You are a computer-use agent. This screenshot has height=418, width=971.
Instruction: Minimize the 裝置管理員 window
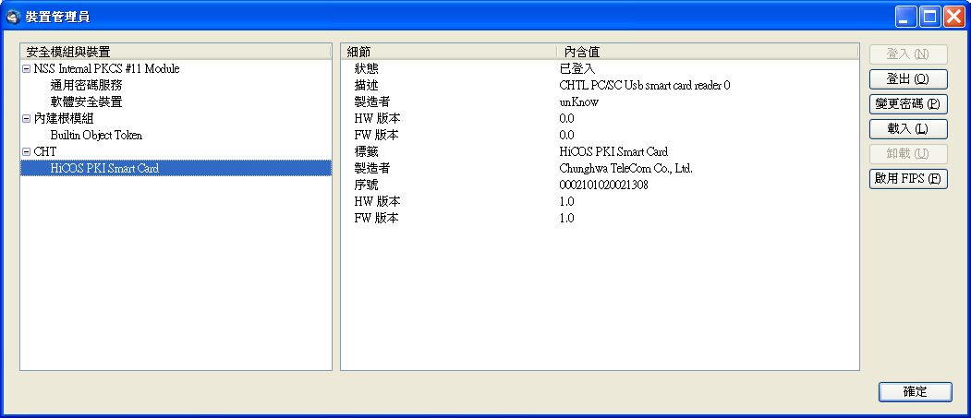point(905,17)
